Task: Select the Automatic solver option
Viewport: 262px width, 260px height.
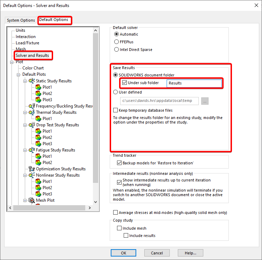Action: click(116, 34)
